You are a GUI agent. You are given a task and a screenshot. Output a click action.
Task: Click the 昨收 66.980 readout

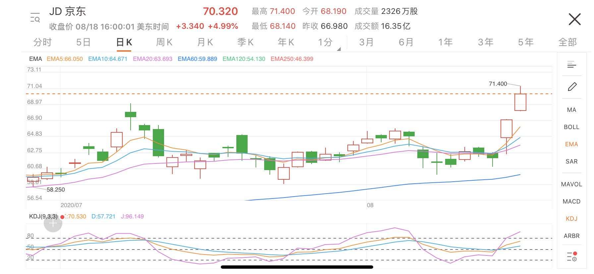click(325, 26)
